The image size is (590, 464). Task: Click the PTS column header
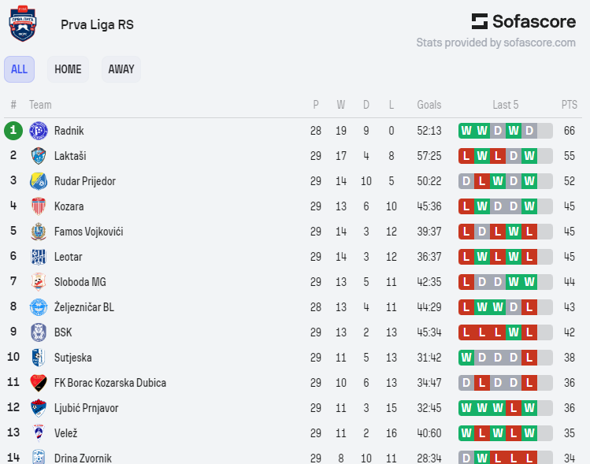coord(569,105)
